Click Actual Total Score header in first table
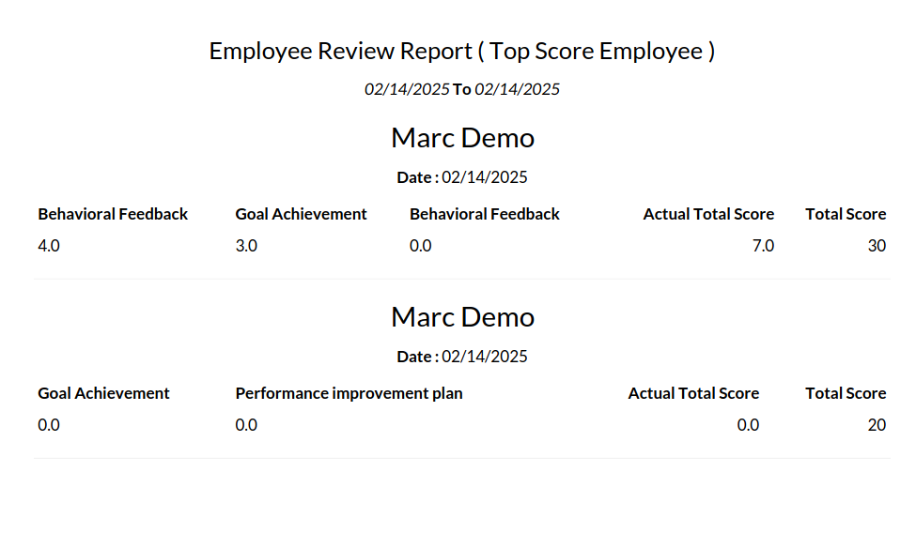 click(x=708, y=214)
